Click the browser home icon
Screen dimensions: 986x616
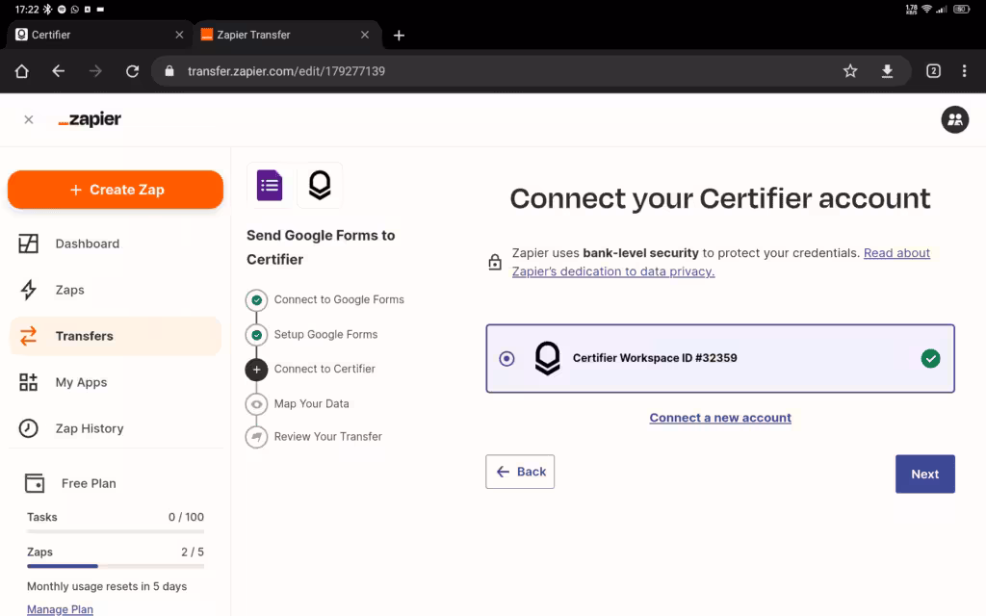22,71
